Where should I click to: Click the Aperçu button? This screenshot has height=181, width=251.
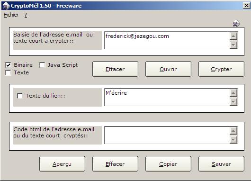(x=62, y=163)
